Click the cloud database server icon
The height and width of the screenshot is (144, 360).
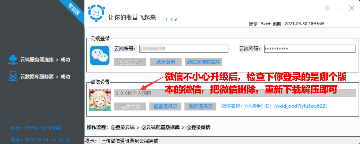[13, 77]
